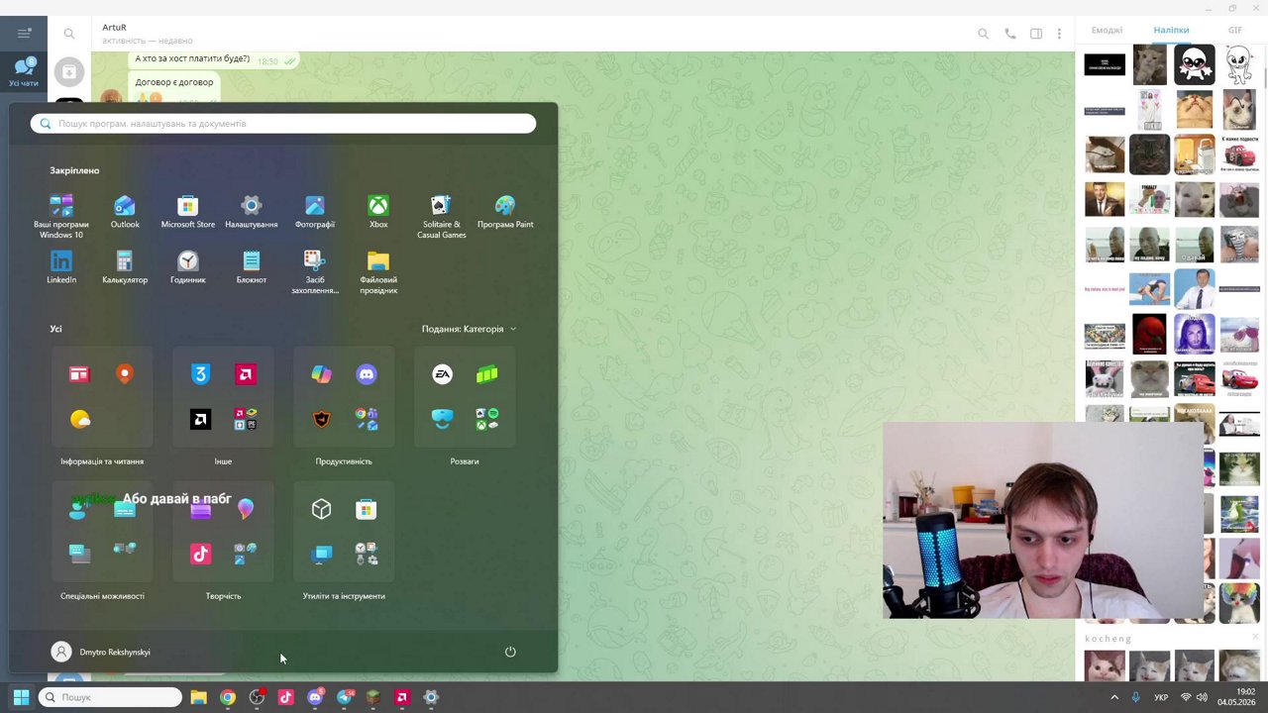Launch EA app in Розваги group
The height and width of the screenshot is (713, 1268).
(x=442, y=374)
